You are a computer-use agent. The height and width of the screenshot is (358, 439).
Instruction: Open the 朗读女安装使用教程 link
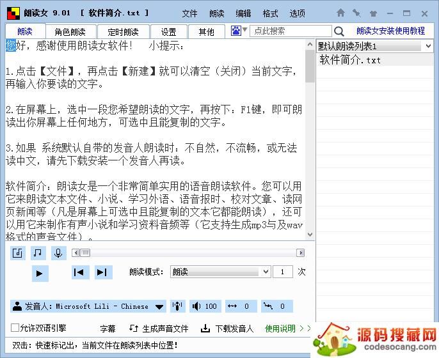click(390, 31)
